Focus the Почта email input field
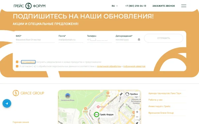This screenshot has width=199, height=124. point(71,40)
